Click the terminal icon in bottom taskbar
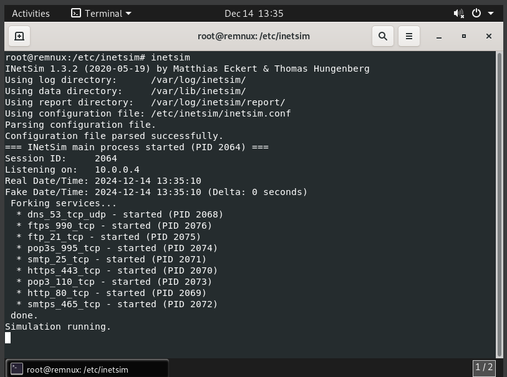 coord(17,369)
